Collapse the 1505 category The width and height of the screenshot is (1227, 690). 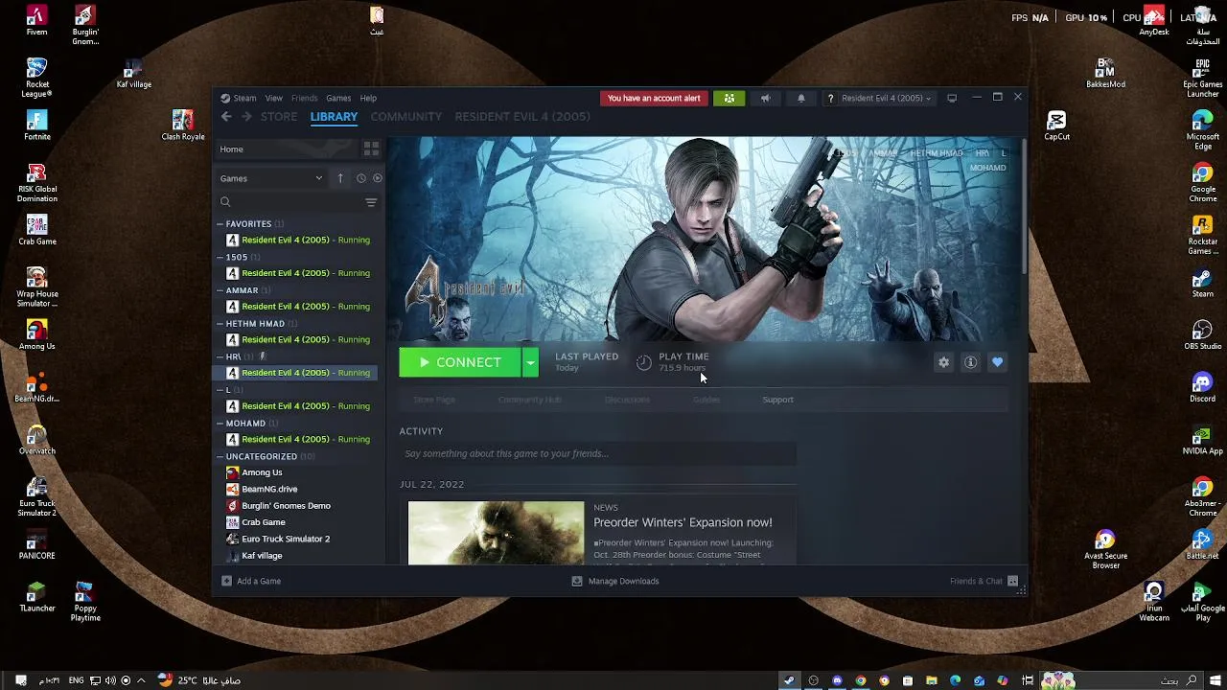220,258
